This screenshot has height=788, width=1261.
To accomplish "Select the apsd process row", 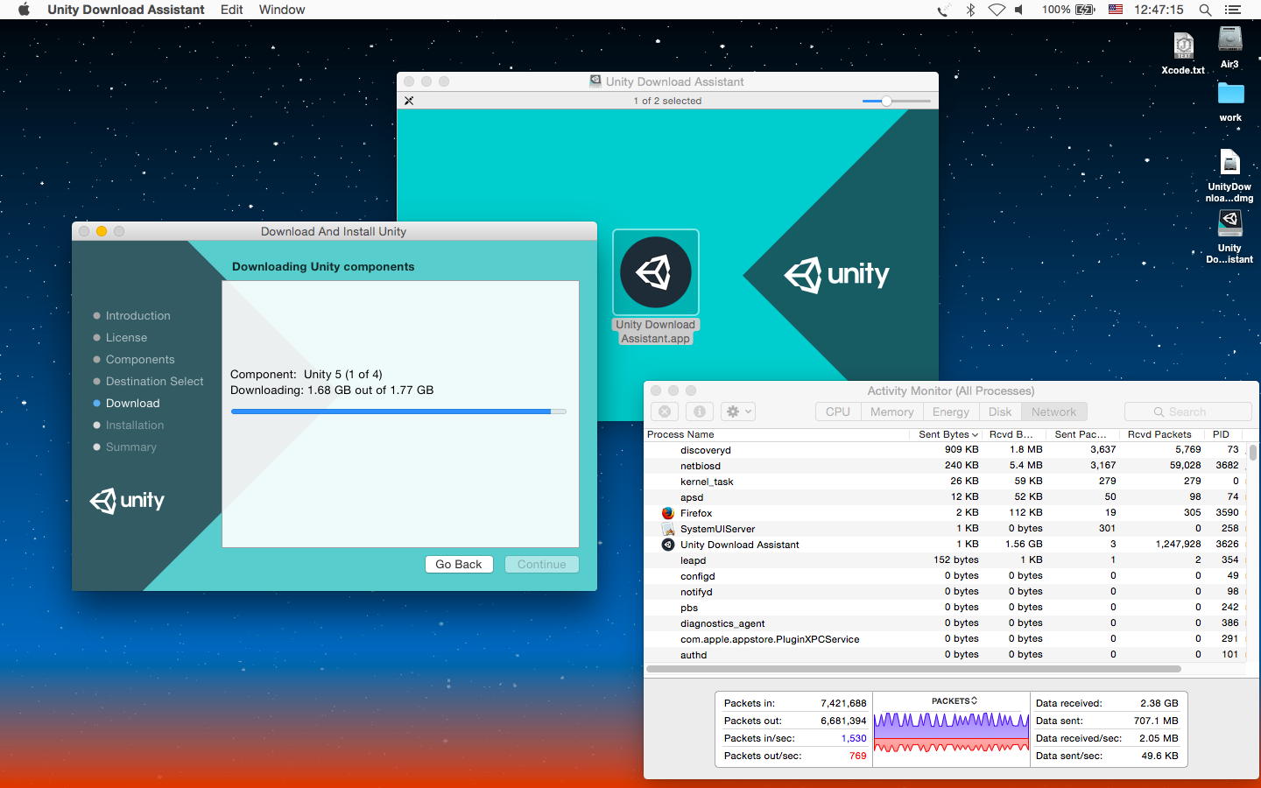I will (x=946, y=497).
